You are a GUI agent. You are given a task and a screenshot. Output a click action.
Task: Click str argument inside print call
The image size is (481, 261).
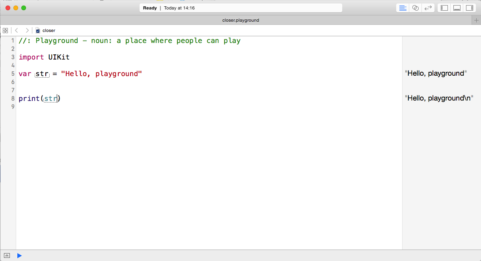coord(50,99)
